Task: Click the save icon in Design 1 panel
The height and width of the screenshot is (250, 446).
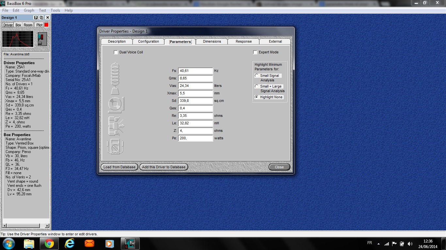Action: [x=36, y=18]
